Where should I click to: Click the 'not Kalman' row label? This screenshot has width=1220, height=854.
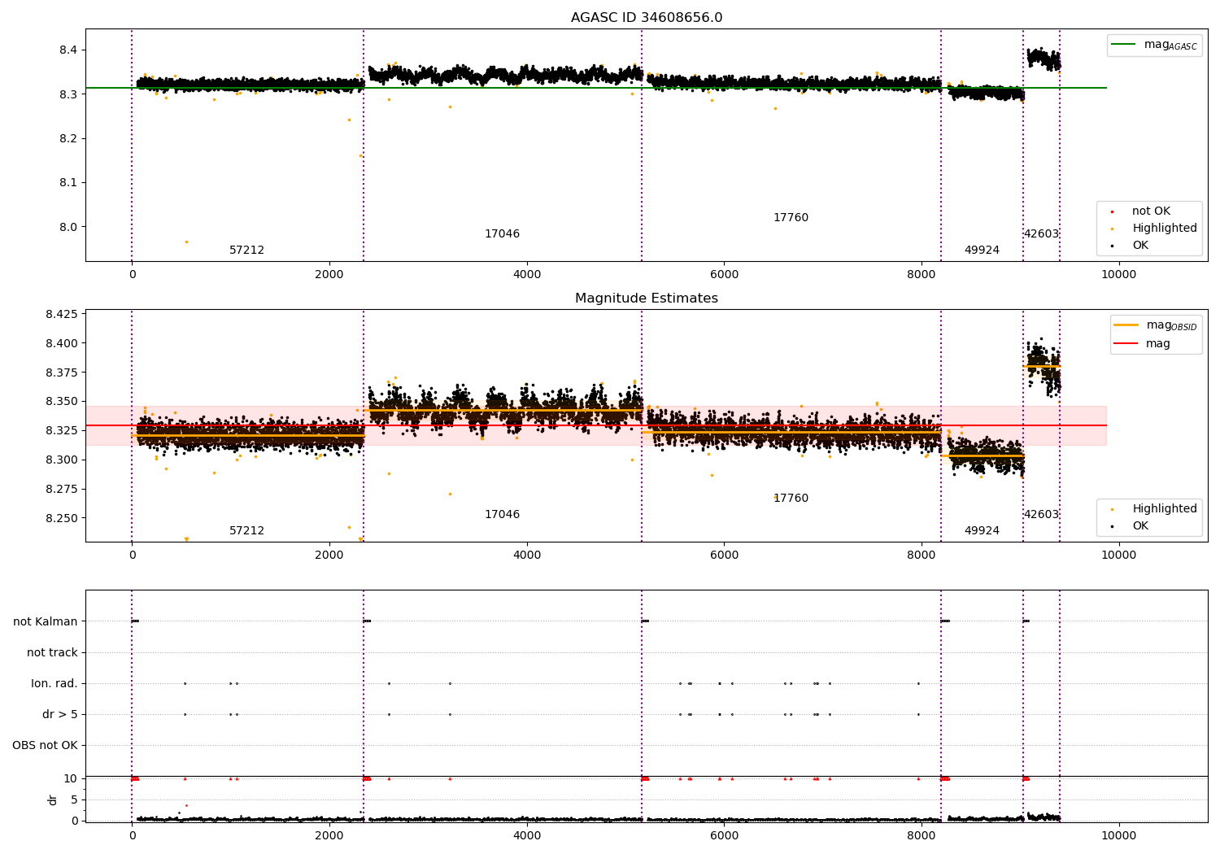click(46, 621)
